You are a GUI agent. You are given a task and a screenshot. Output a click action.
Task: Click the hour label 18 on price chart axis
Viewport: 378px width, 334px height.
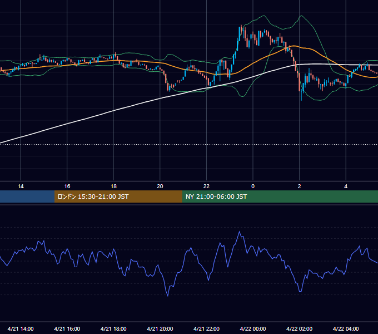[x=113, y=186]
